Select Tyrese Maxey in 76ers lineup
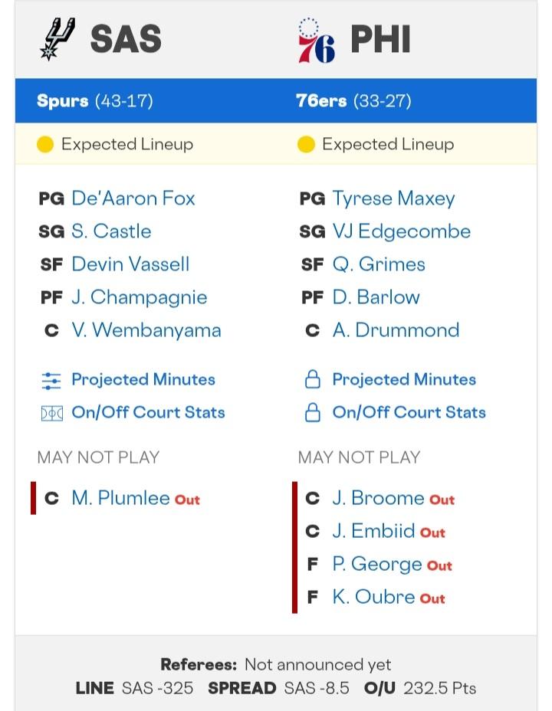The height and width of the screenshot is (711, 552). [x=393, y=198]
